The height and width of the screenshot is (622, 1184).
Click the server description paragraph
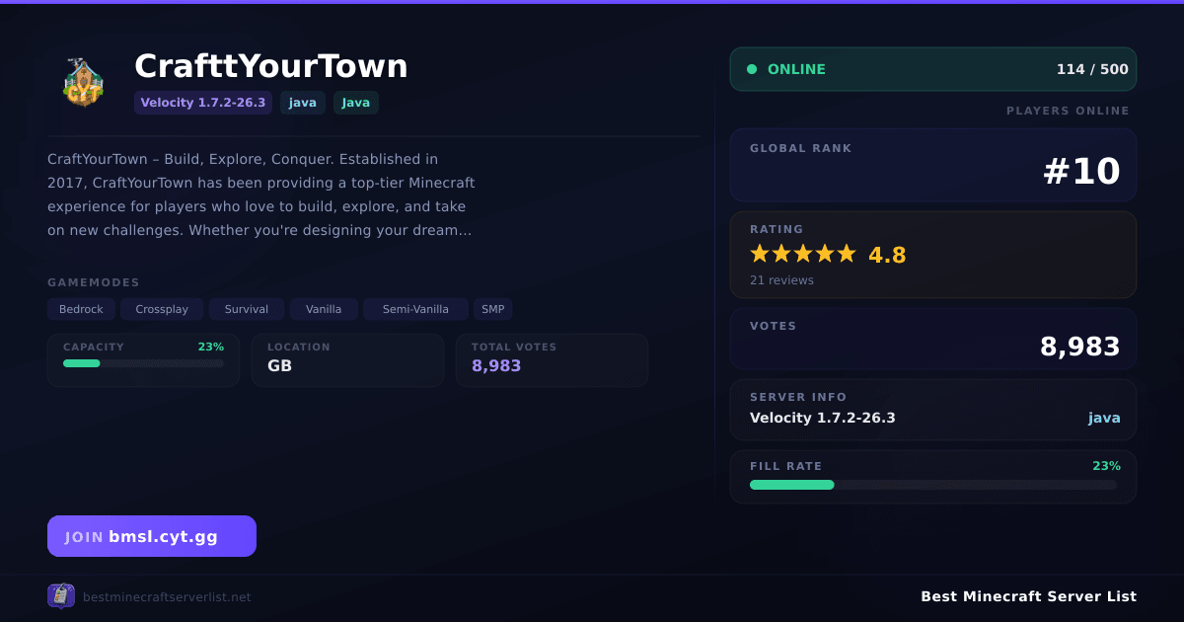coord(261,194)
